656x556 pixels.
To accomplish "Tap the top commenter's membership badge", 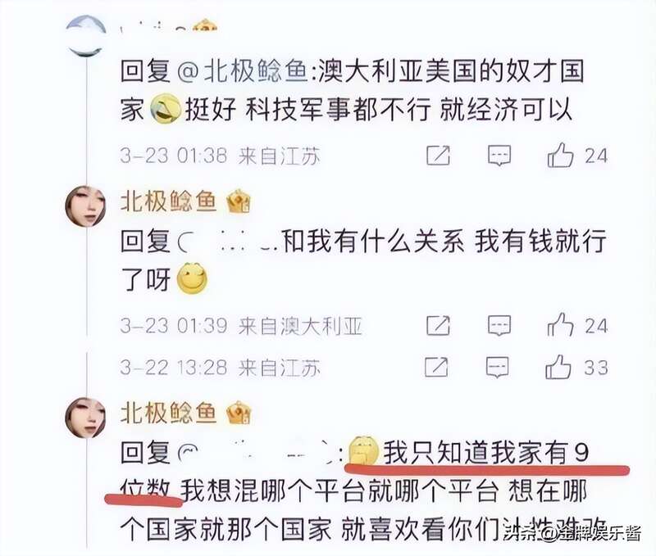I will [x=204, y=26].
